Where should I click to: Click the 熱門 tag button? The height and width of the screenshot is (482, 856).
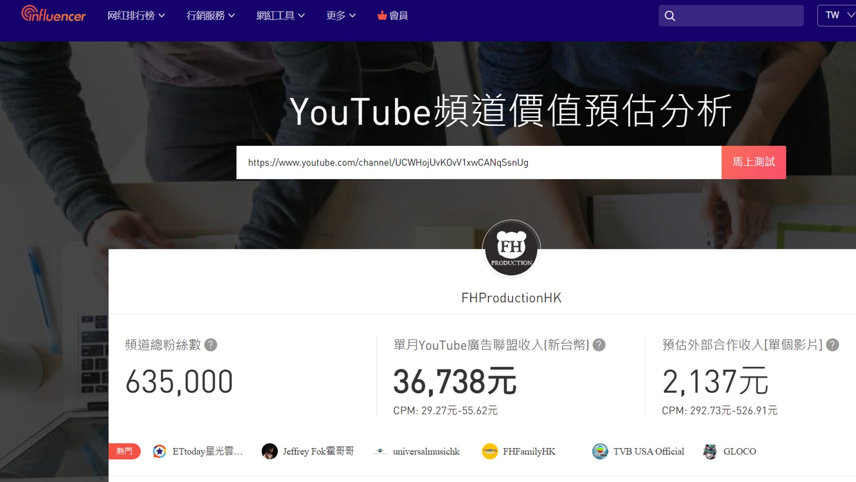pyautogui.click(x=124, y=451)
